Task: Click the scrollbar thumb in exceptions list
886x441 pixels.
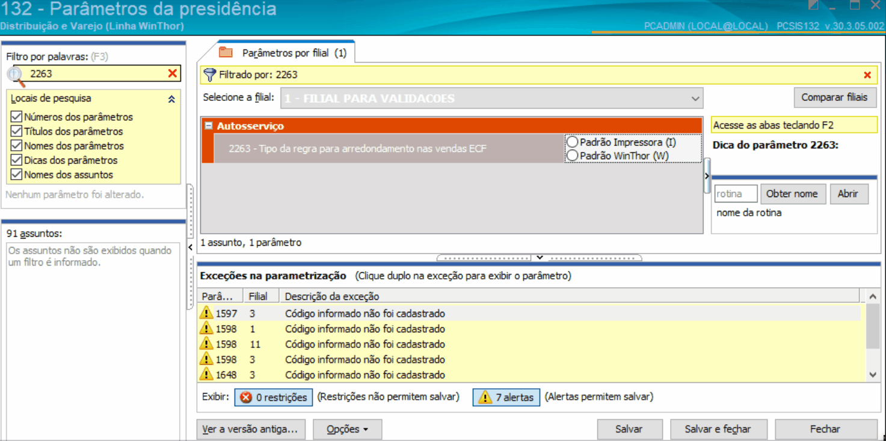Action: [873, 326]
